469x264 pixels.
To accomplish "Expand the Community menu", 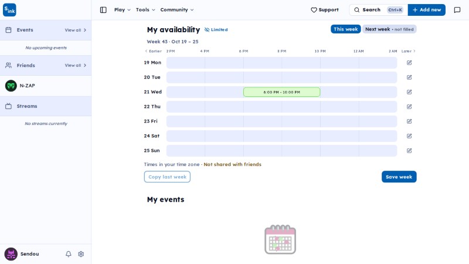I will (177, 10).
